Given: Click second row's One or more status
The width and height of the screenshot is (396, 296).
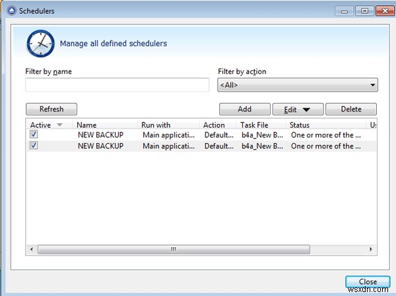Looking at the screenshot, I should [x=326, y=146].
